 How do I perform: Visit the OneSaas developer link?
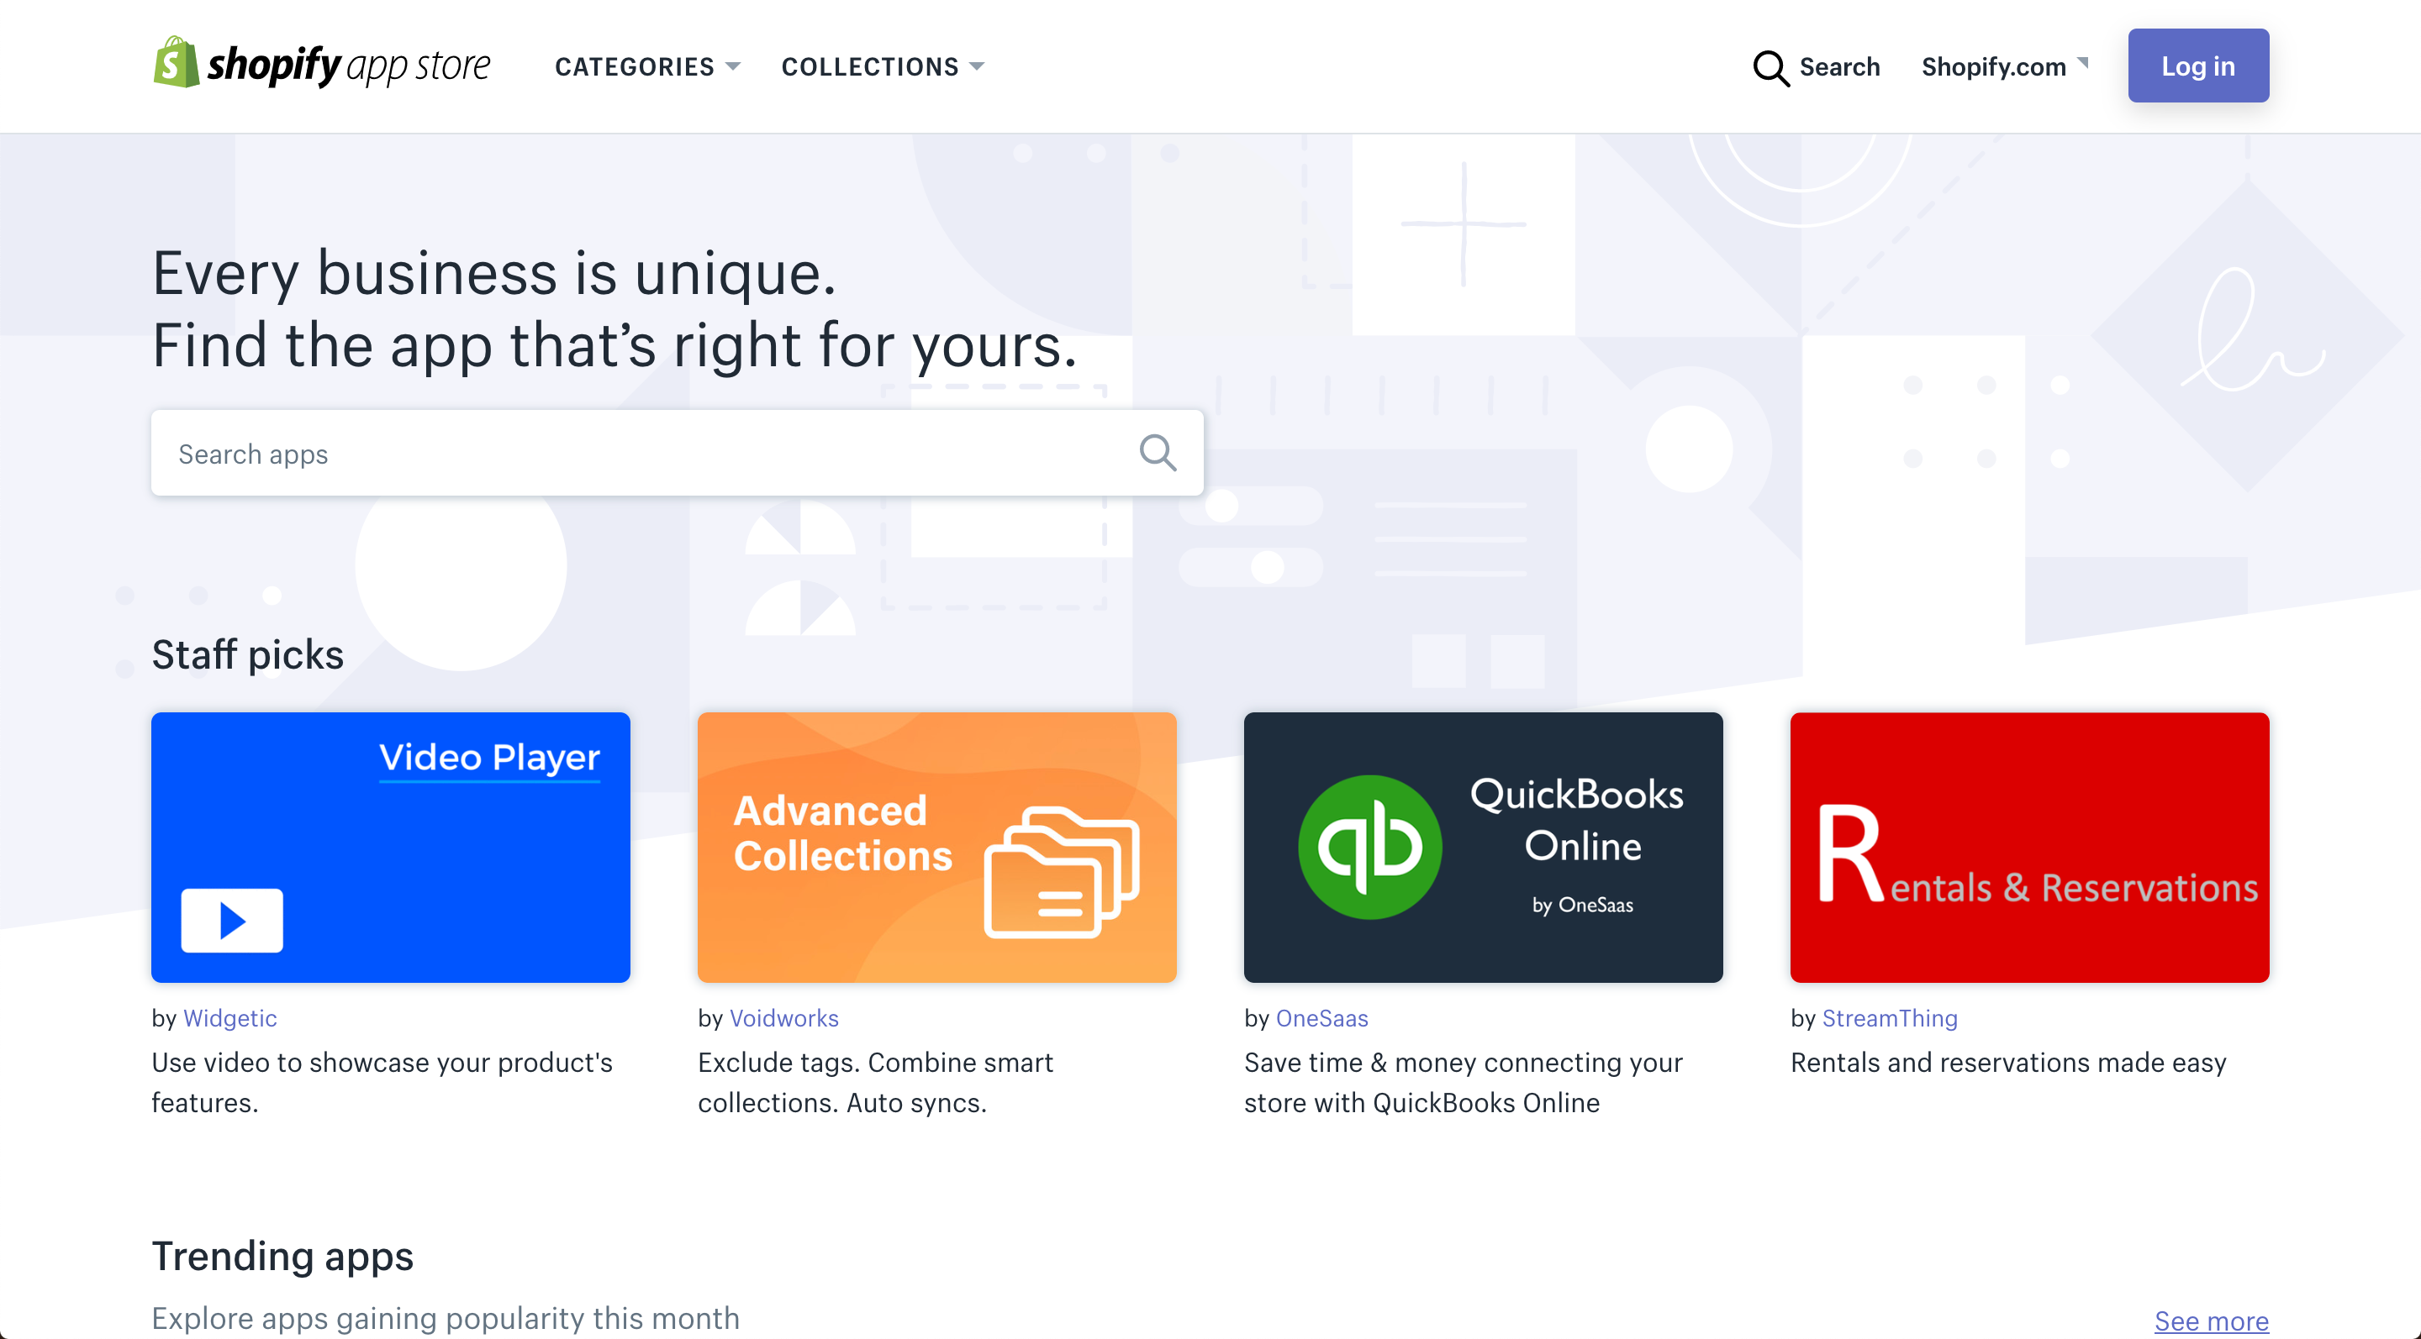pyautogui.click(x=1321, y=1018)
